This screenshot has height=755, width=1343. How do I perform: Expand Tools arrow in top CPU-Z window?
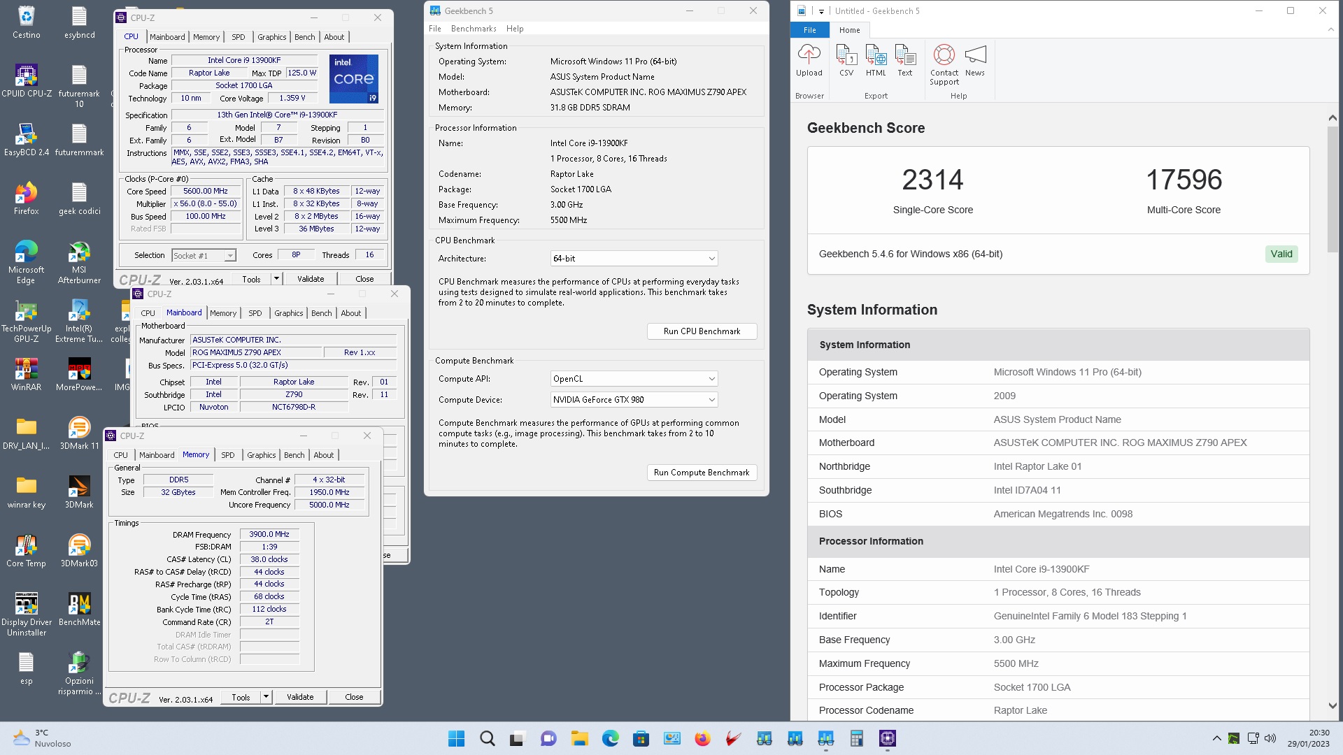(276, 279)
